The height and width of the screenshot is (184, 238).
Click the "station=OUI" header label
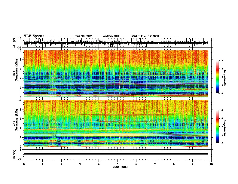click(111, 36)
